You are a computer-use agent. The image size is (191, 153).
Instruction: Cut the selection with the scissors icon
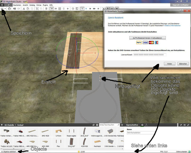tap(24, 9)
